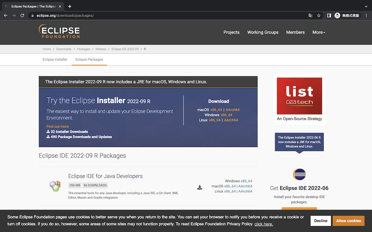Click the 46 DOWNLOADS badge
The image size is (372, 232).
pyautogui.click(x=95, y=185)
